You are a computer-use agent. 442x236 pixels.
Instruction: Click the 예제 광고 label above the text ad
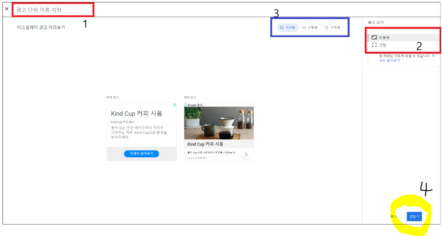(x=112, y=97)
